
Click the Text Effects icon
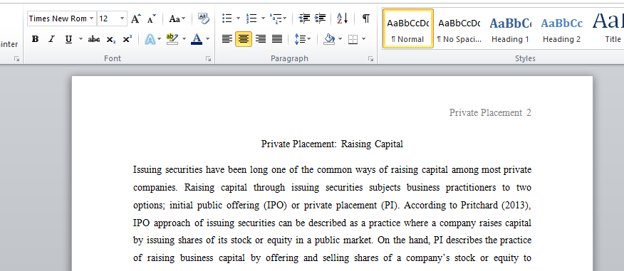click(150, 39)
